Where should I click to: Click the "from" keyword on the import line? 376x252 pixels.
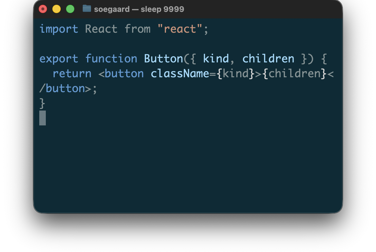[x=137, y=29]
